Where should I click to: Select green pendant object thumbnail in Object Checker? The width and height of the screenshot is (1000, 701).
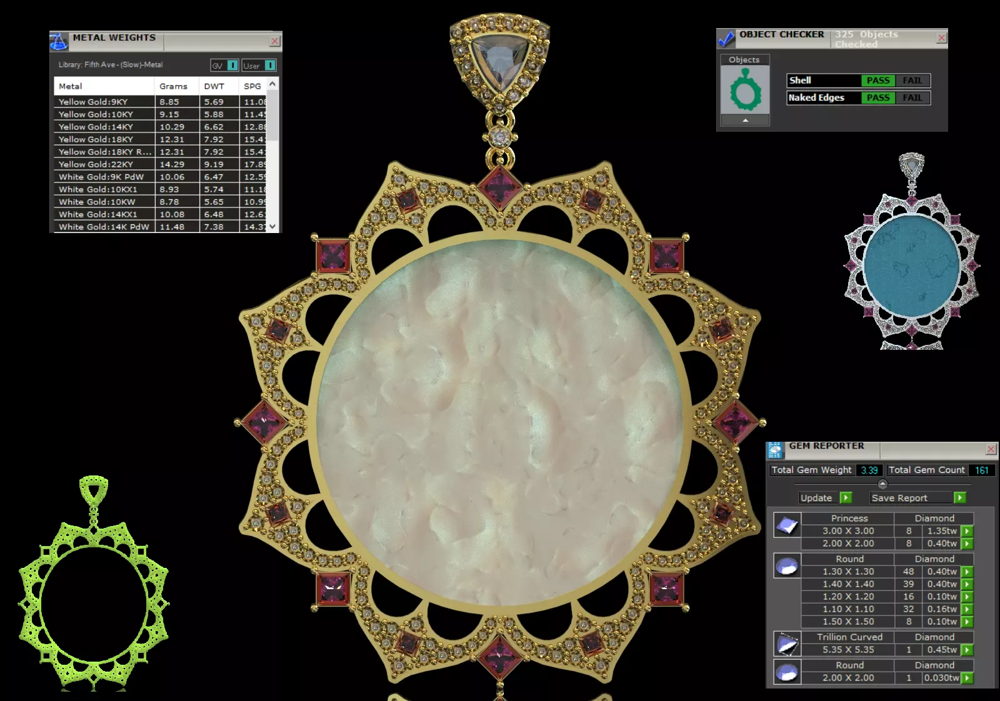tap(745, 90)
